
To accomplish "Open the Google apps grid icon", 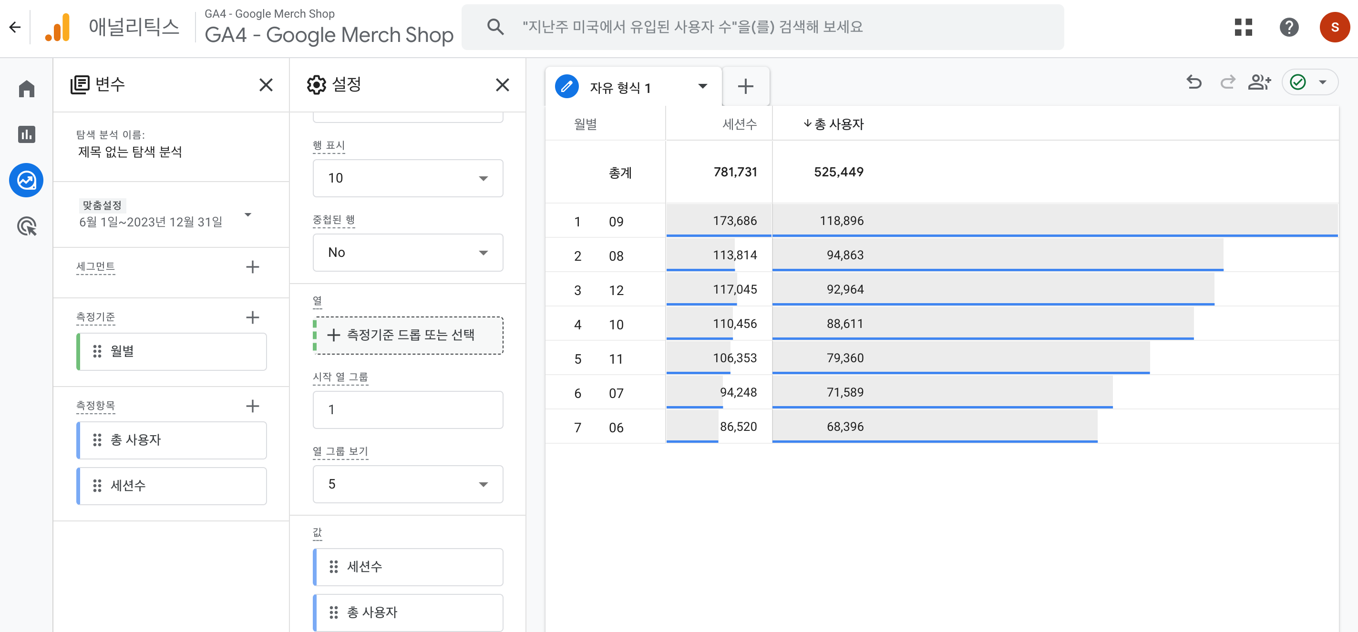I will 1243,27.
